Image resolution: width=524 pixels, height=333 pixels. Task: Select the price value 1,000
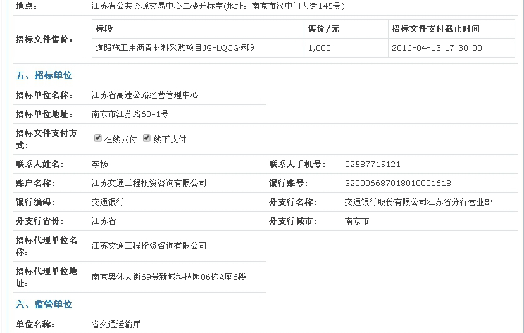click(x=319, y=48)
